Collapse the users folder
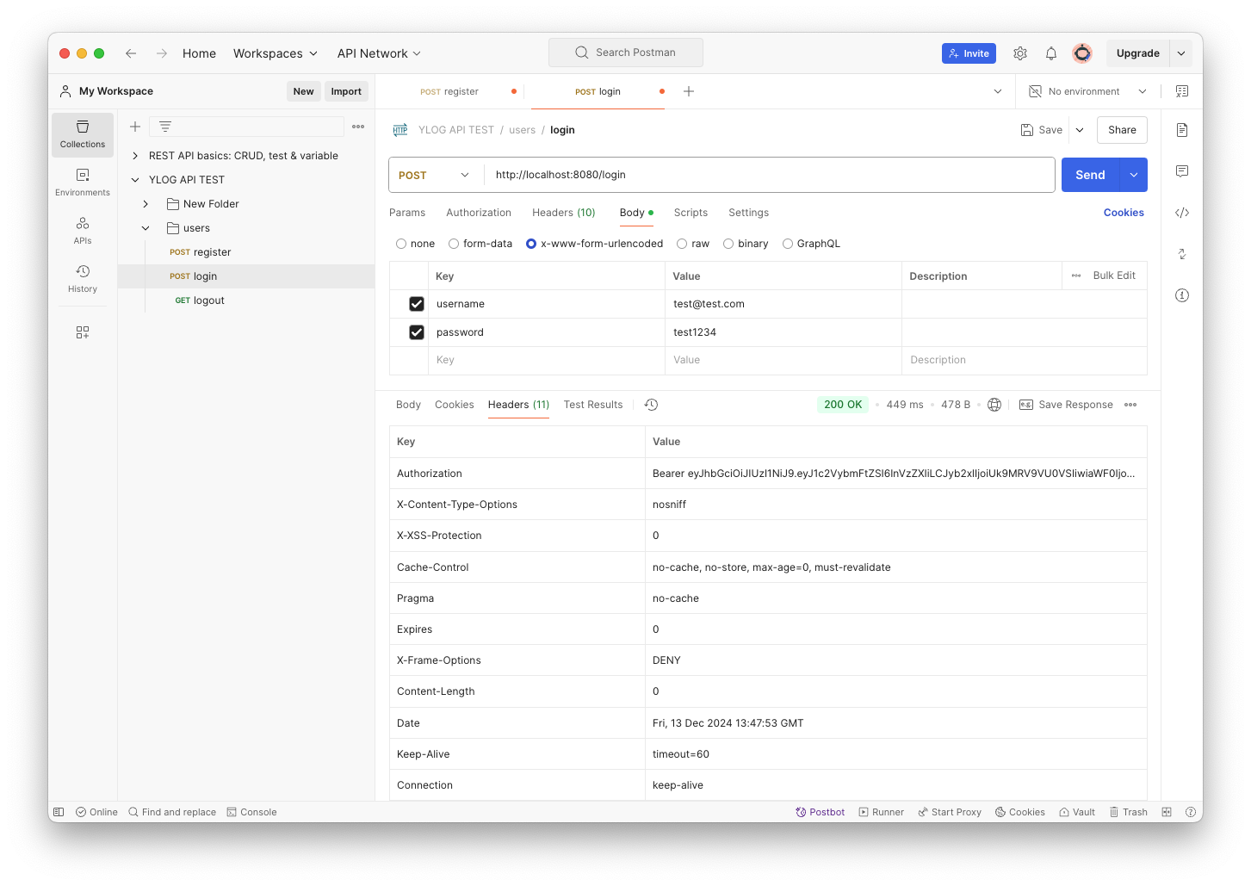The image size is (1251, 886). pyautogui.click(x=146, y=228)
